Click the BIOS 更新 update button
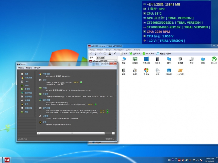218x163 pixels. pos(148,53)
